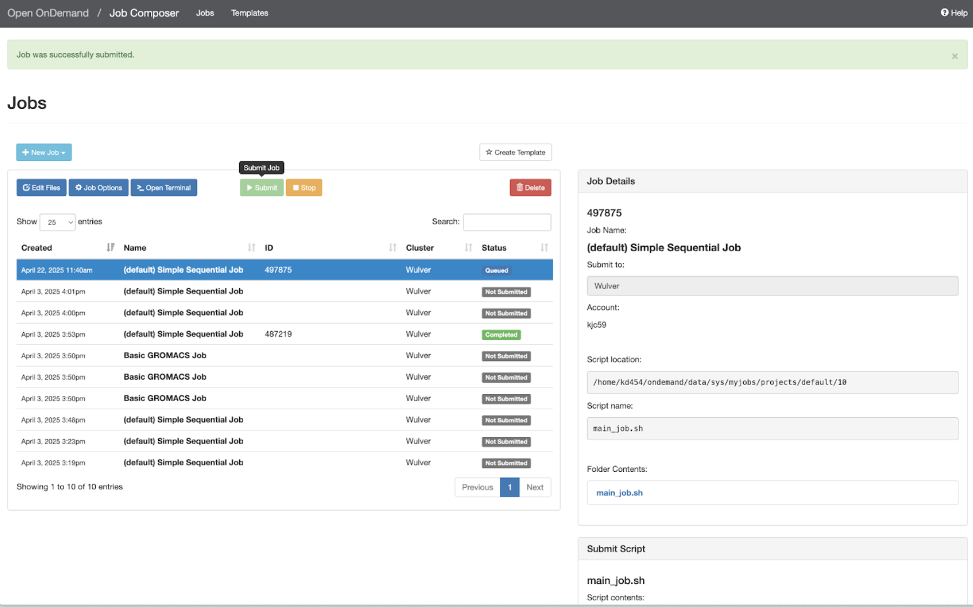The image size is (973, 607).
Task: Click the Script location path field
Action: (773, 382)
